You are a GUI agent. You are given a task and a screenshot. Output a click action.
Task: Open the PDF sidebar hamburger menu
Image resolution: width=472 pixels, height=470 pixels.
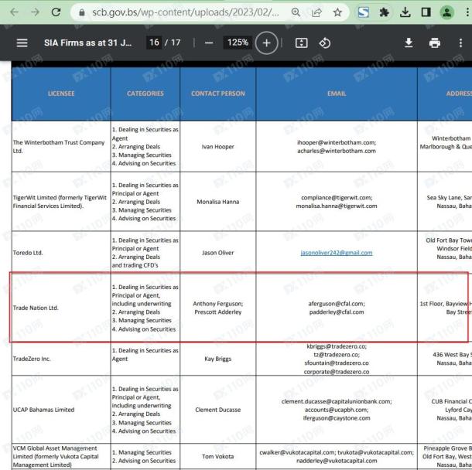(x=22, y=43)
